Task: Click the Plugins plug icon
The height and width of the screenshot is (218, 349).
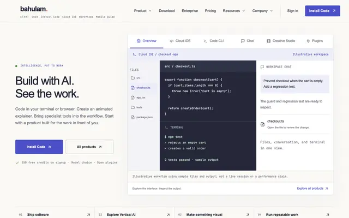Action: [308, 41]
